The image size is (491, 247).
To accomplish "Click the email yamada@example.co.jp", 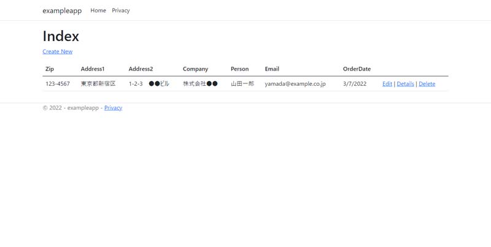I will pos(295,84).
